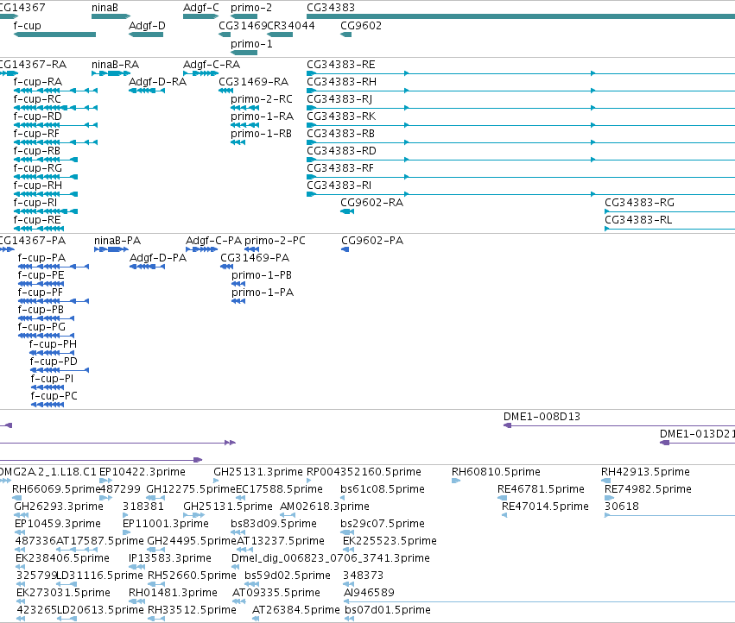The width and height of the screenshot is (735, 623).
Task: Click EST RE74982.5prime
Action: (609, 498)
